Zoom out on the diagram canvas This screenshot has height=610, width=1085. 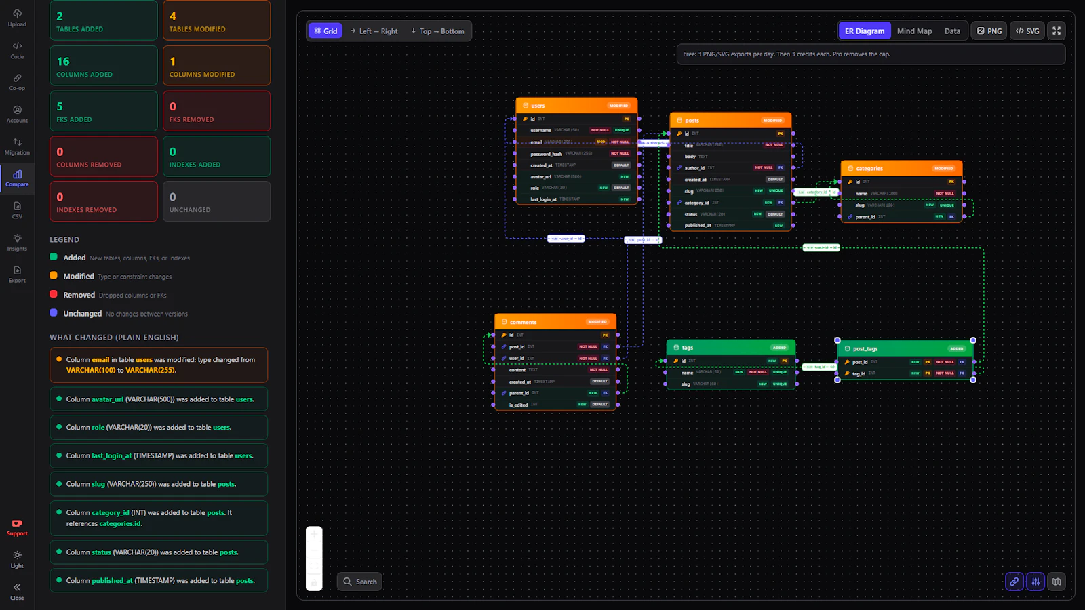coord(314,550)
